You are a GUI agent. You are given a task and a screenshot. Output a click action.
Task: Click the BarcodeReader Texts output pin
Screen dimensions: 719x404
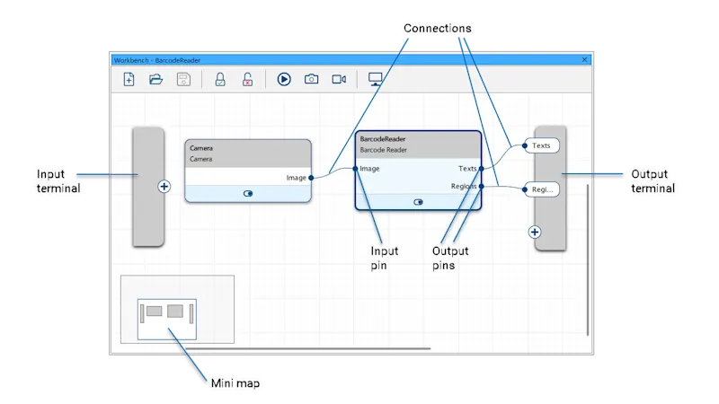482,169
